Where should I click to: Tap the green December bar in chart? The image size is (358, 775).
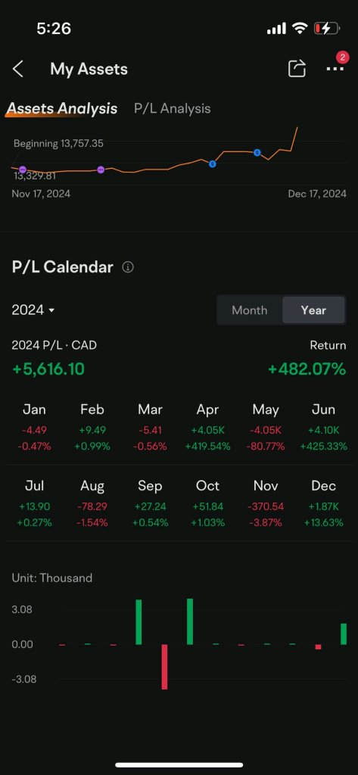[x=344, y=634]
